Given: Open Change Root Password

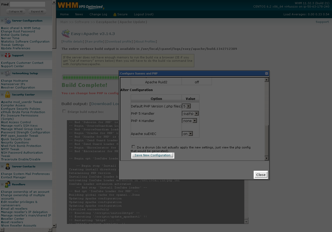Looking at the screenshot, I should click(18, 31).
